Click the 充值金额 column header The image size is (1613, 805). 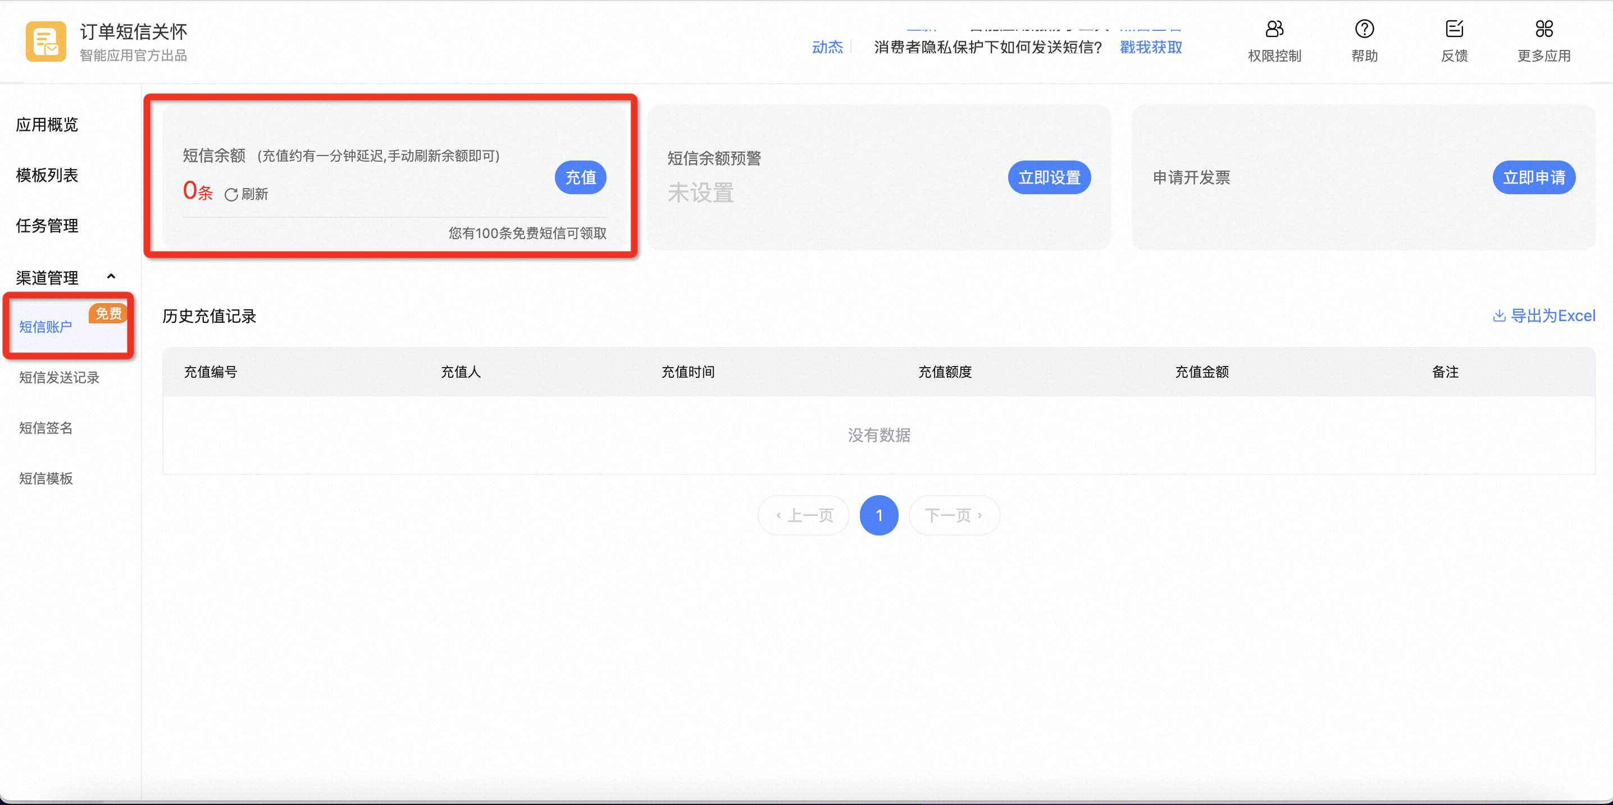[x=1202, y=372]
